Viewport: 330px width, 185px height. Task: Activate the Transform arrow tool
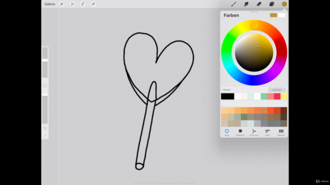click(93, 4)
